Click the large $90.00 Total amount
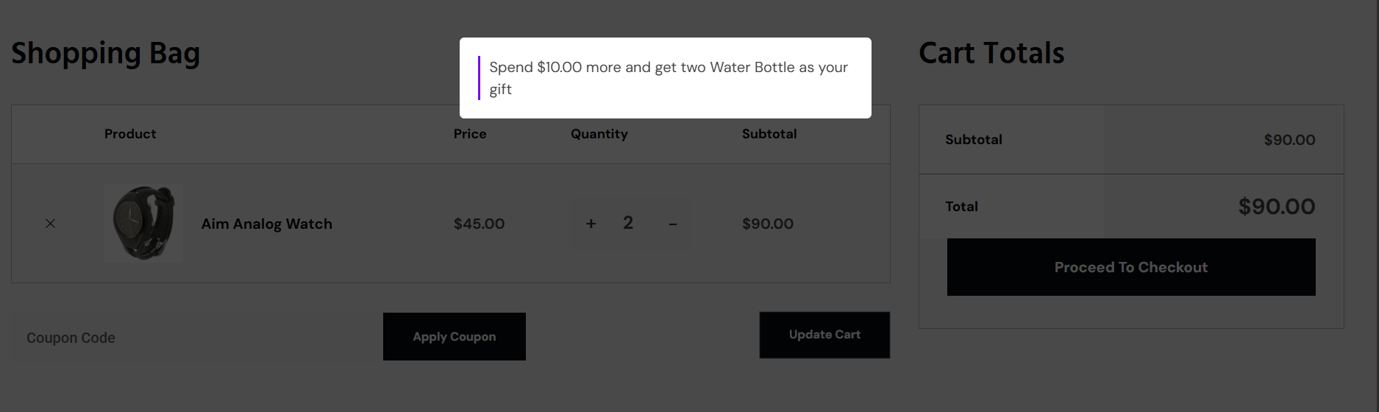Image resolution: width=1379 pixels, height=412 pixels. pos(1276,207)
